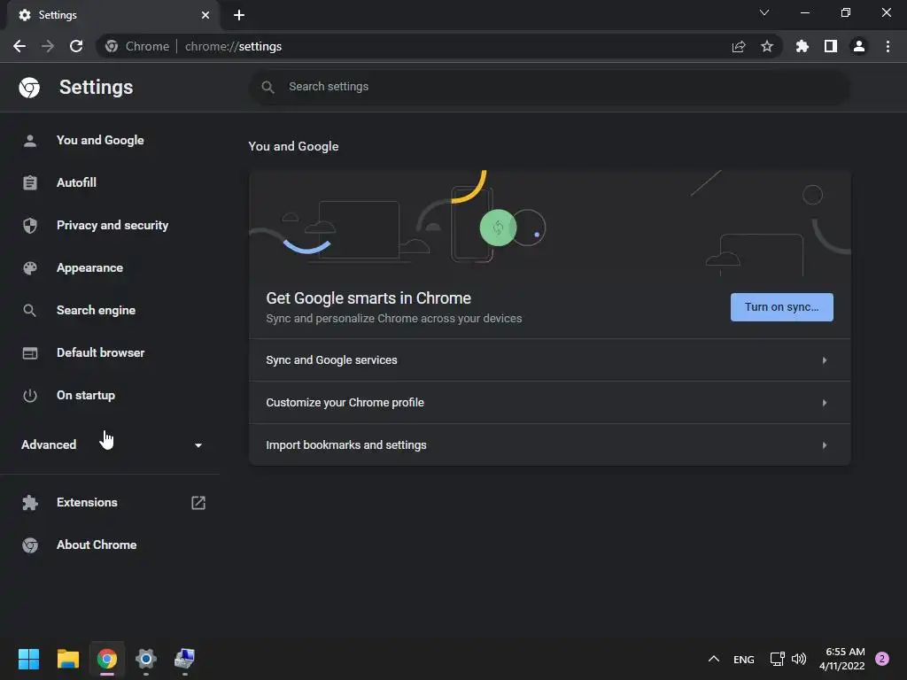Viewport: 907px width, 680px height.
Task: Expand the Advanced section
Action: click(x=110, y=444)
